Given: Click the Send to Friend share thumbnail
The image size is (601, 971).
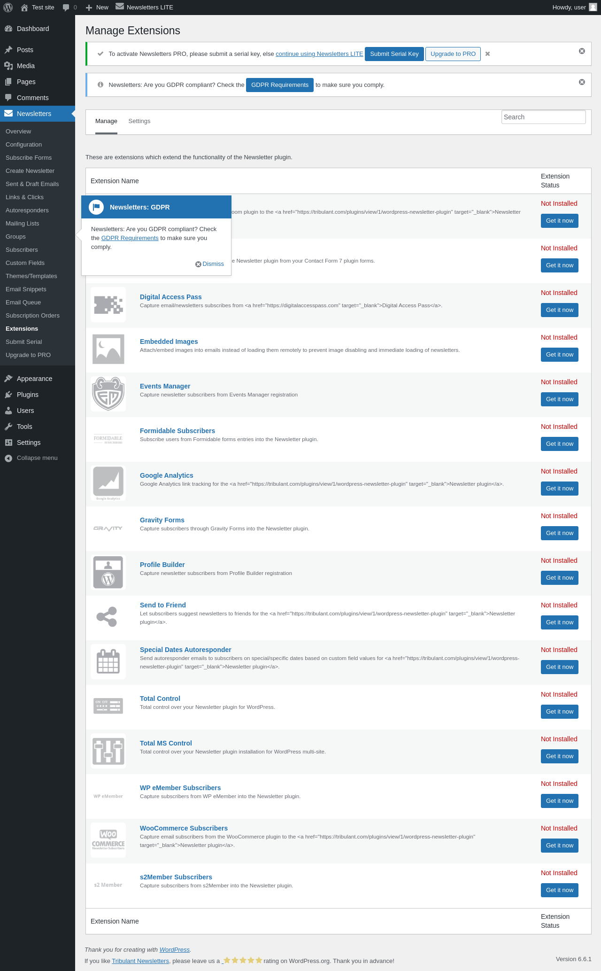Looking at the screenshot, I should pyautogui.click(x=108, y=617).
